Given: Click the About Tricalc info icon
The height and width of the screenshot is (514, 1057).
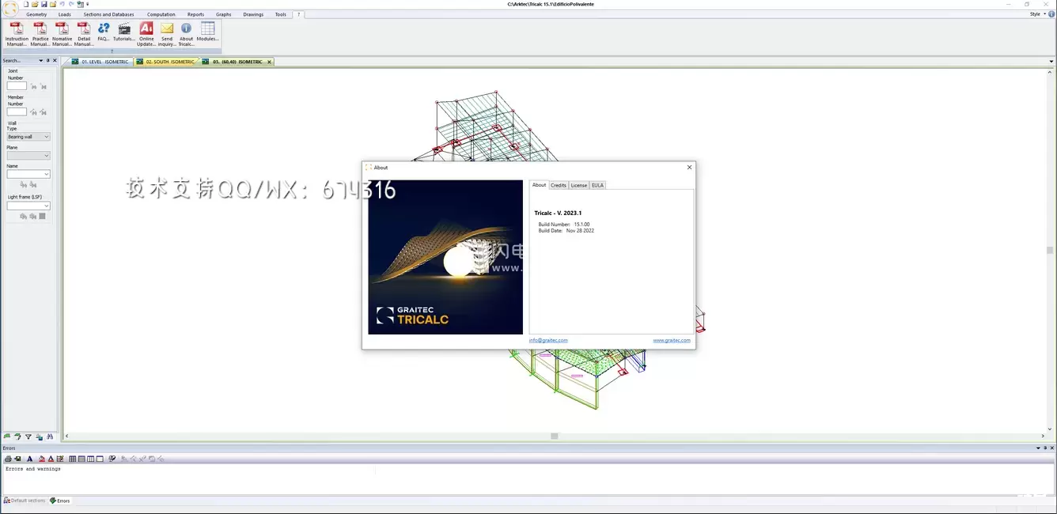Looking at the screenshot, I should [186, 34].
